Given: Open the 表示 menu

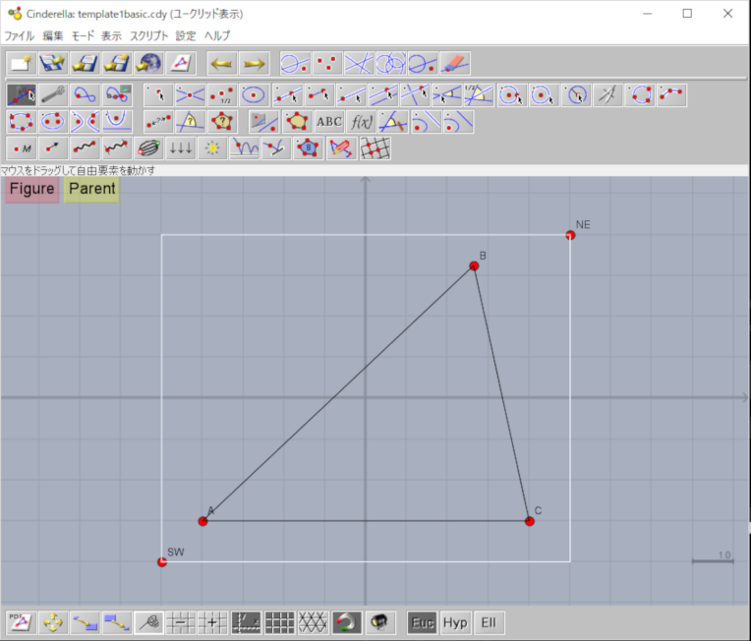Looking at the screenshot, I should click(112, 36).
